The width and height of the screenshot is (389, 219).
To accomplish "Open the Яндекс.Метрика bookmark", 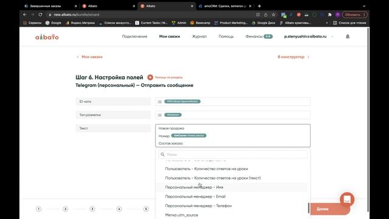I will (x=80, y=23).
